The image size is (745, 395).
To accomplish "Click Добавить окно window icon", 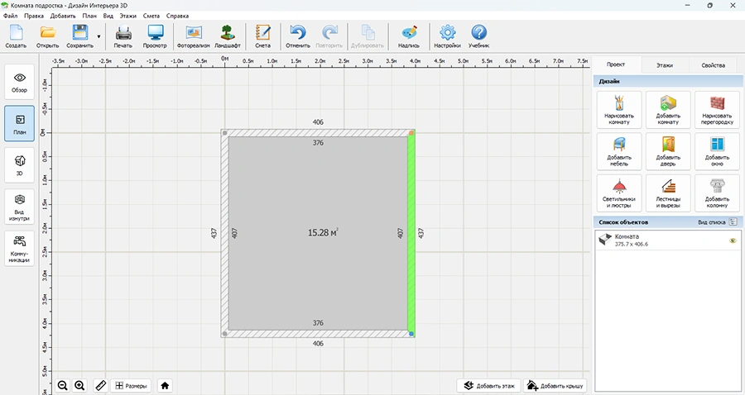I will (x=717, y=152).
